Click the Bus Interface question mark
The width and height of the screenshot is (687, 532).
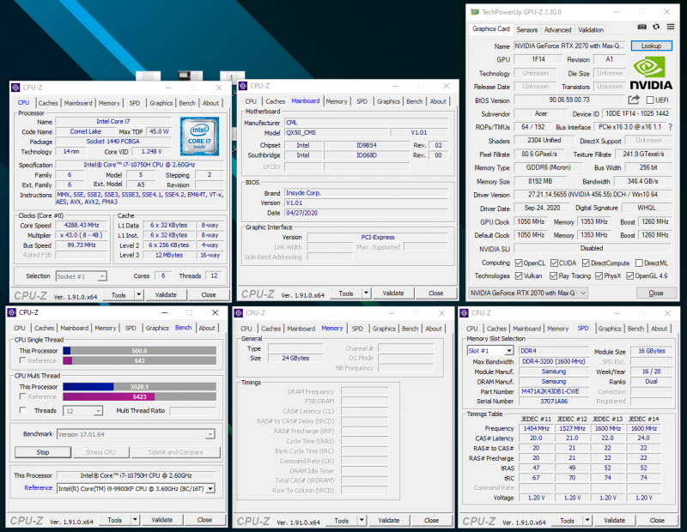[x=670, y=127]
